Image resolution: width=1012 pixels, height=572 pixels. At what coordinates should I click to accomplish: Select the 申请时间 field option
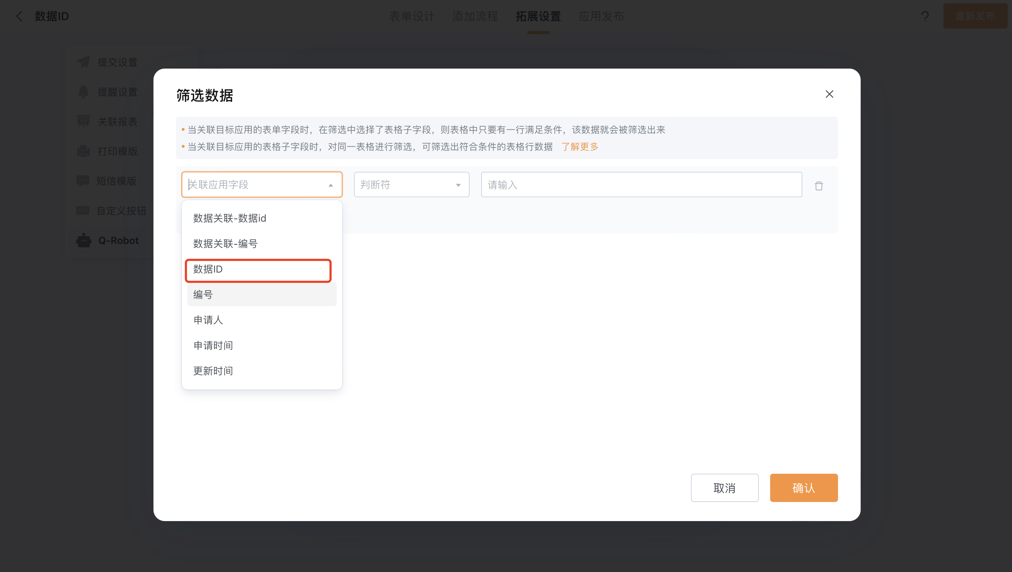[x=262, y=346]
